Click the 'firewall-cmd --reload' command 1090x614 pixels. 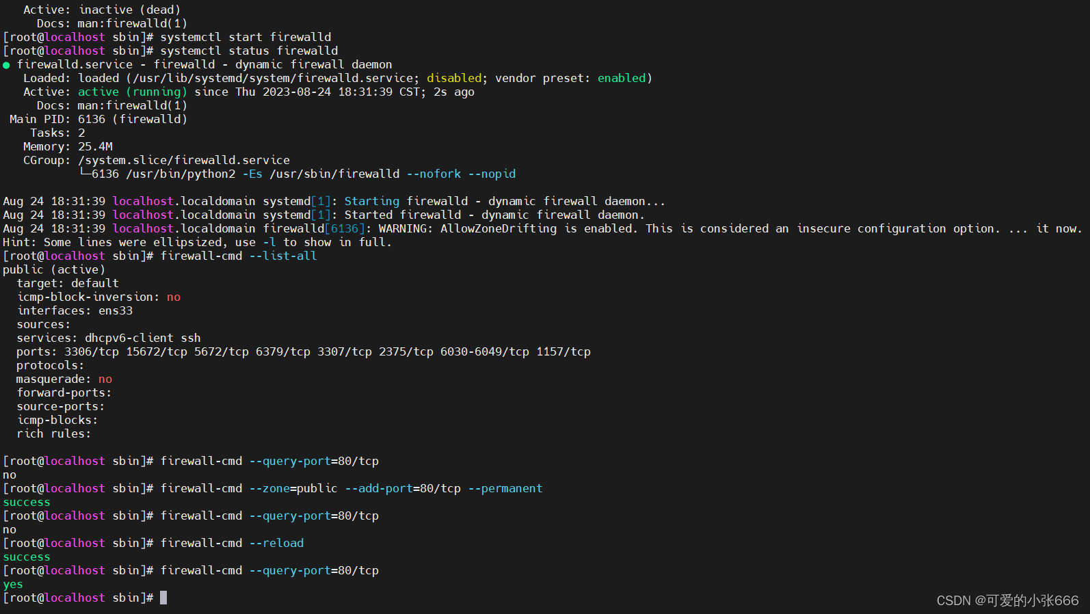pyautogui.click(x=232, y=543)
